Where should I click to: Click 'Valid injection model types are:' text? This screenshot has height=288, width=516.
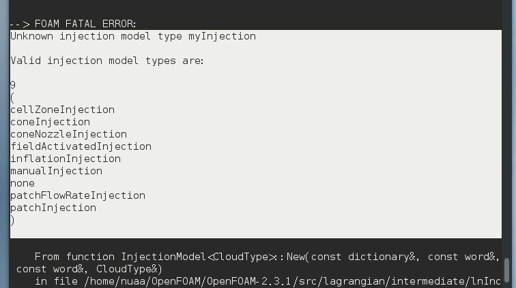(x=107, y=61)
